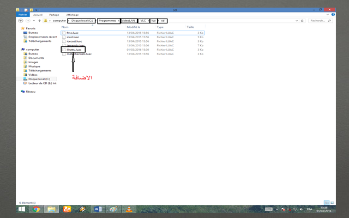The height and width of the screenshot is (218, 349).
Task: Select the Partage ribbon tab
Action: pos(54,15)
